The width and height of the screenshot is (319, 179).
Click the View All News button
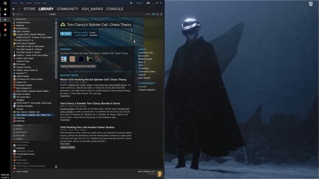pyautogui.click(x=68, y=147)
